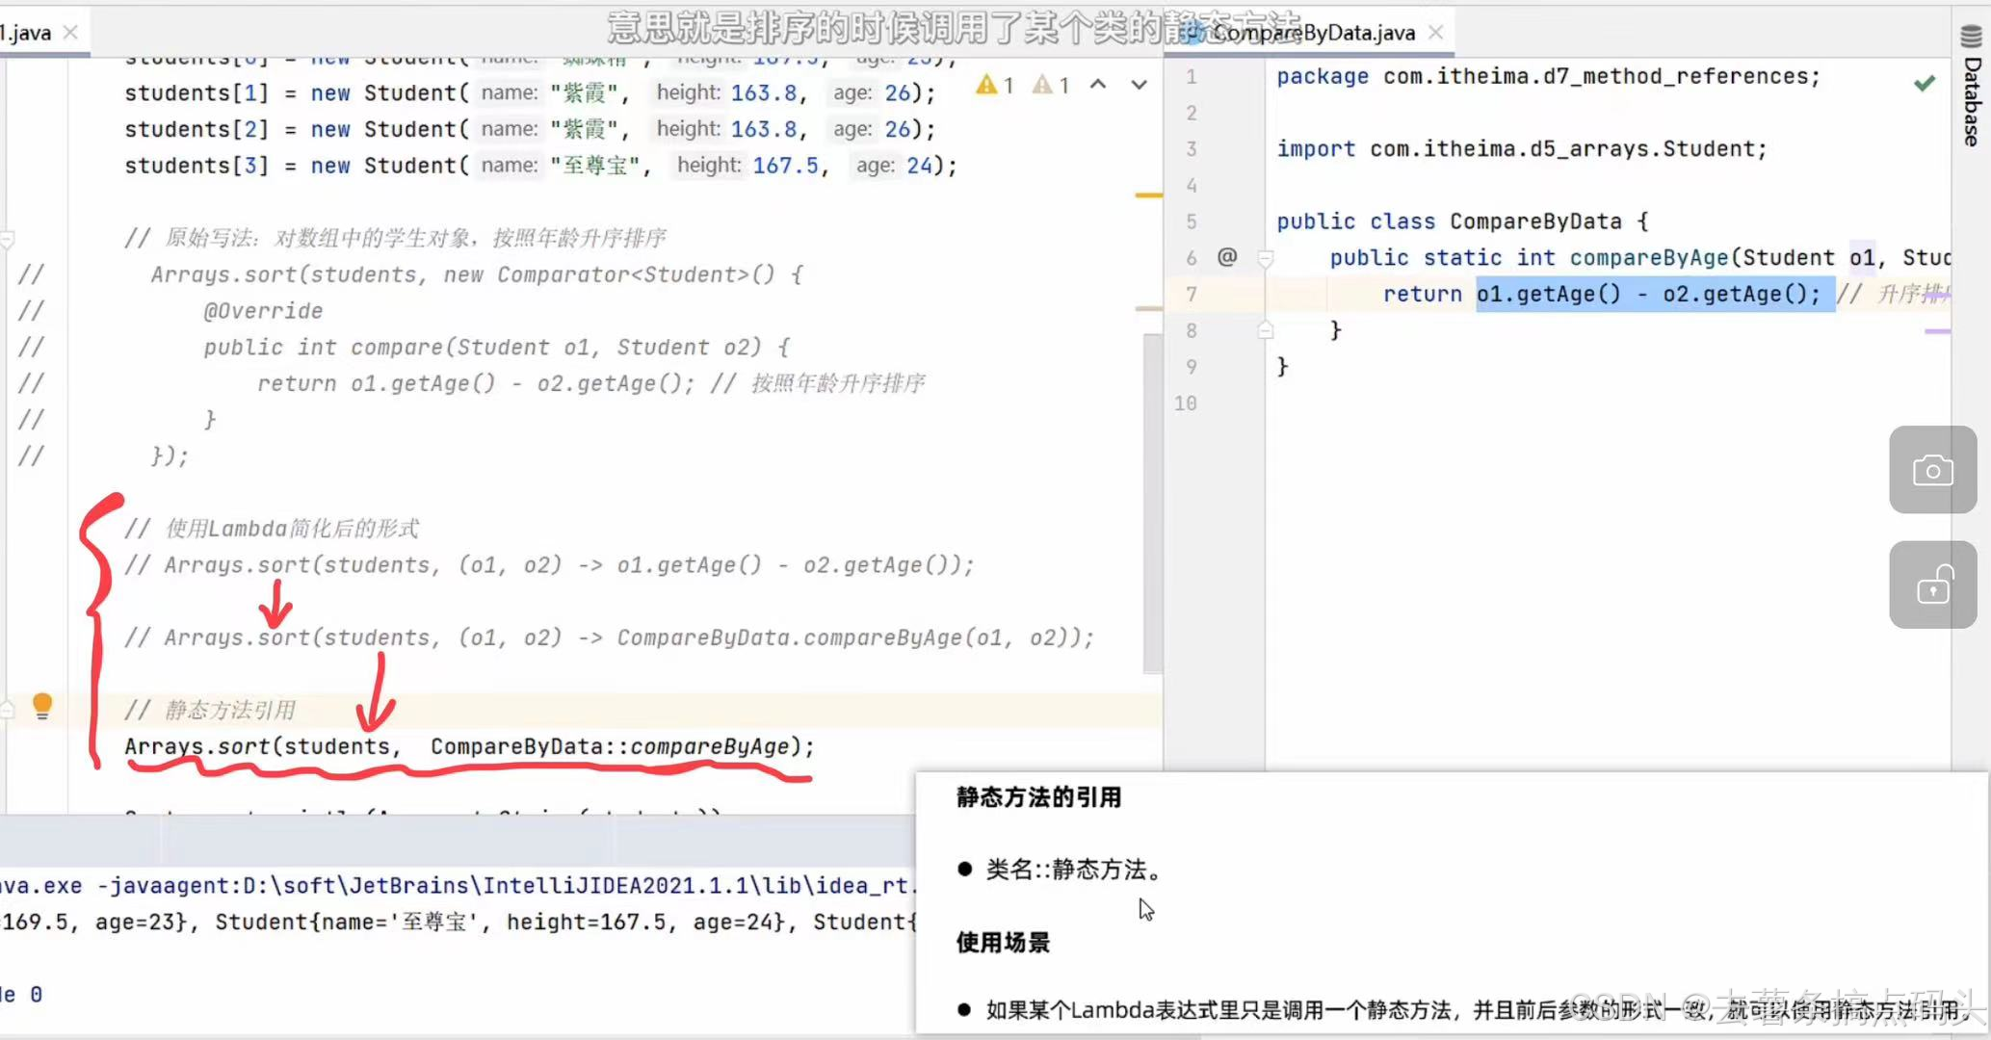Click the yellow warning indicator icon

[986, 85]
